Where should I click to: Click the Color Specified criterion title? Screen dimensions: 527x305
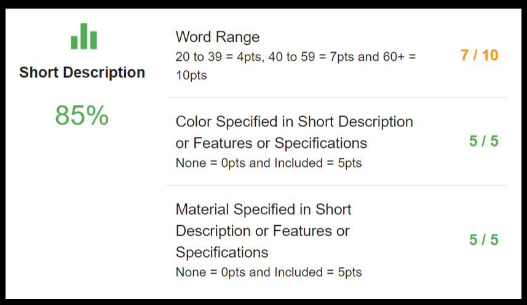pyautogui.click(x=294, y=132)
